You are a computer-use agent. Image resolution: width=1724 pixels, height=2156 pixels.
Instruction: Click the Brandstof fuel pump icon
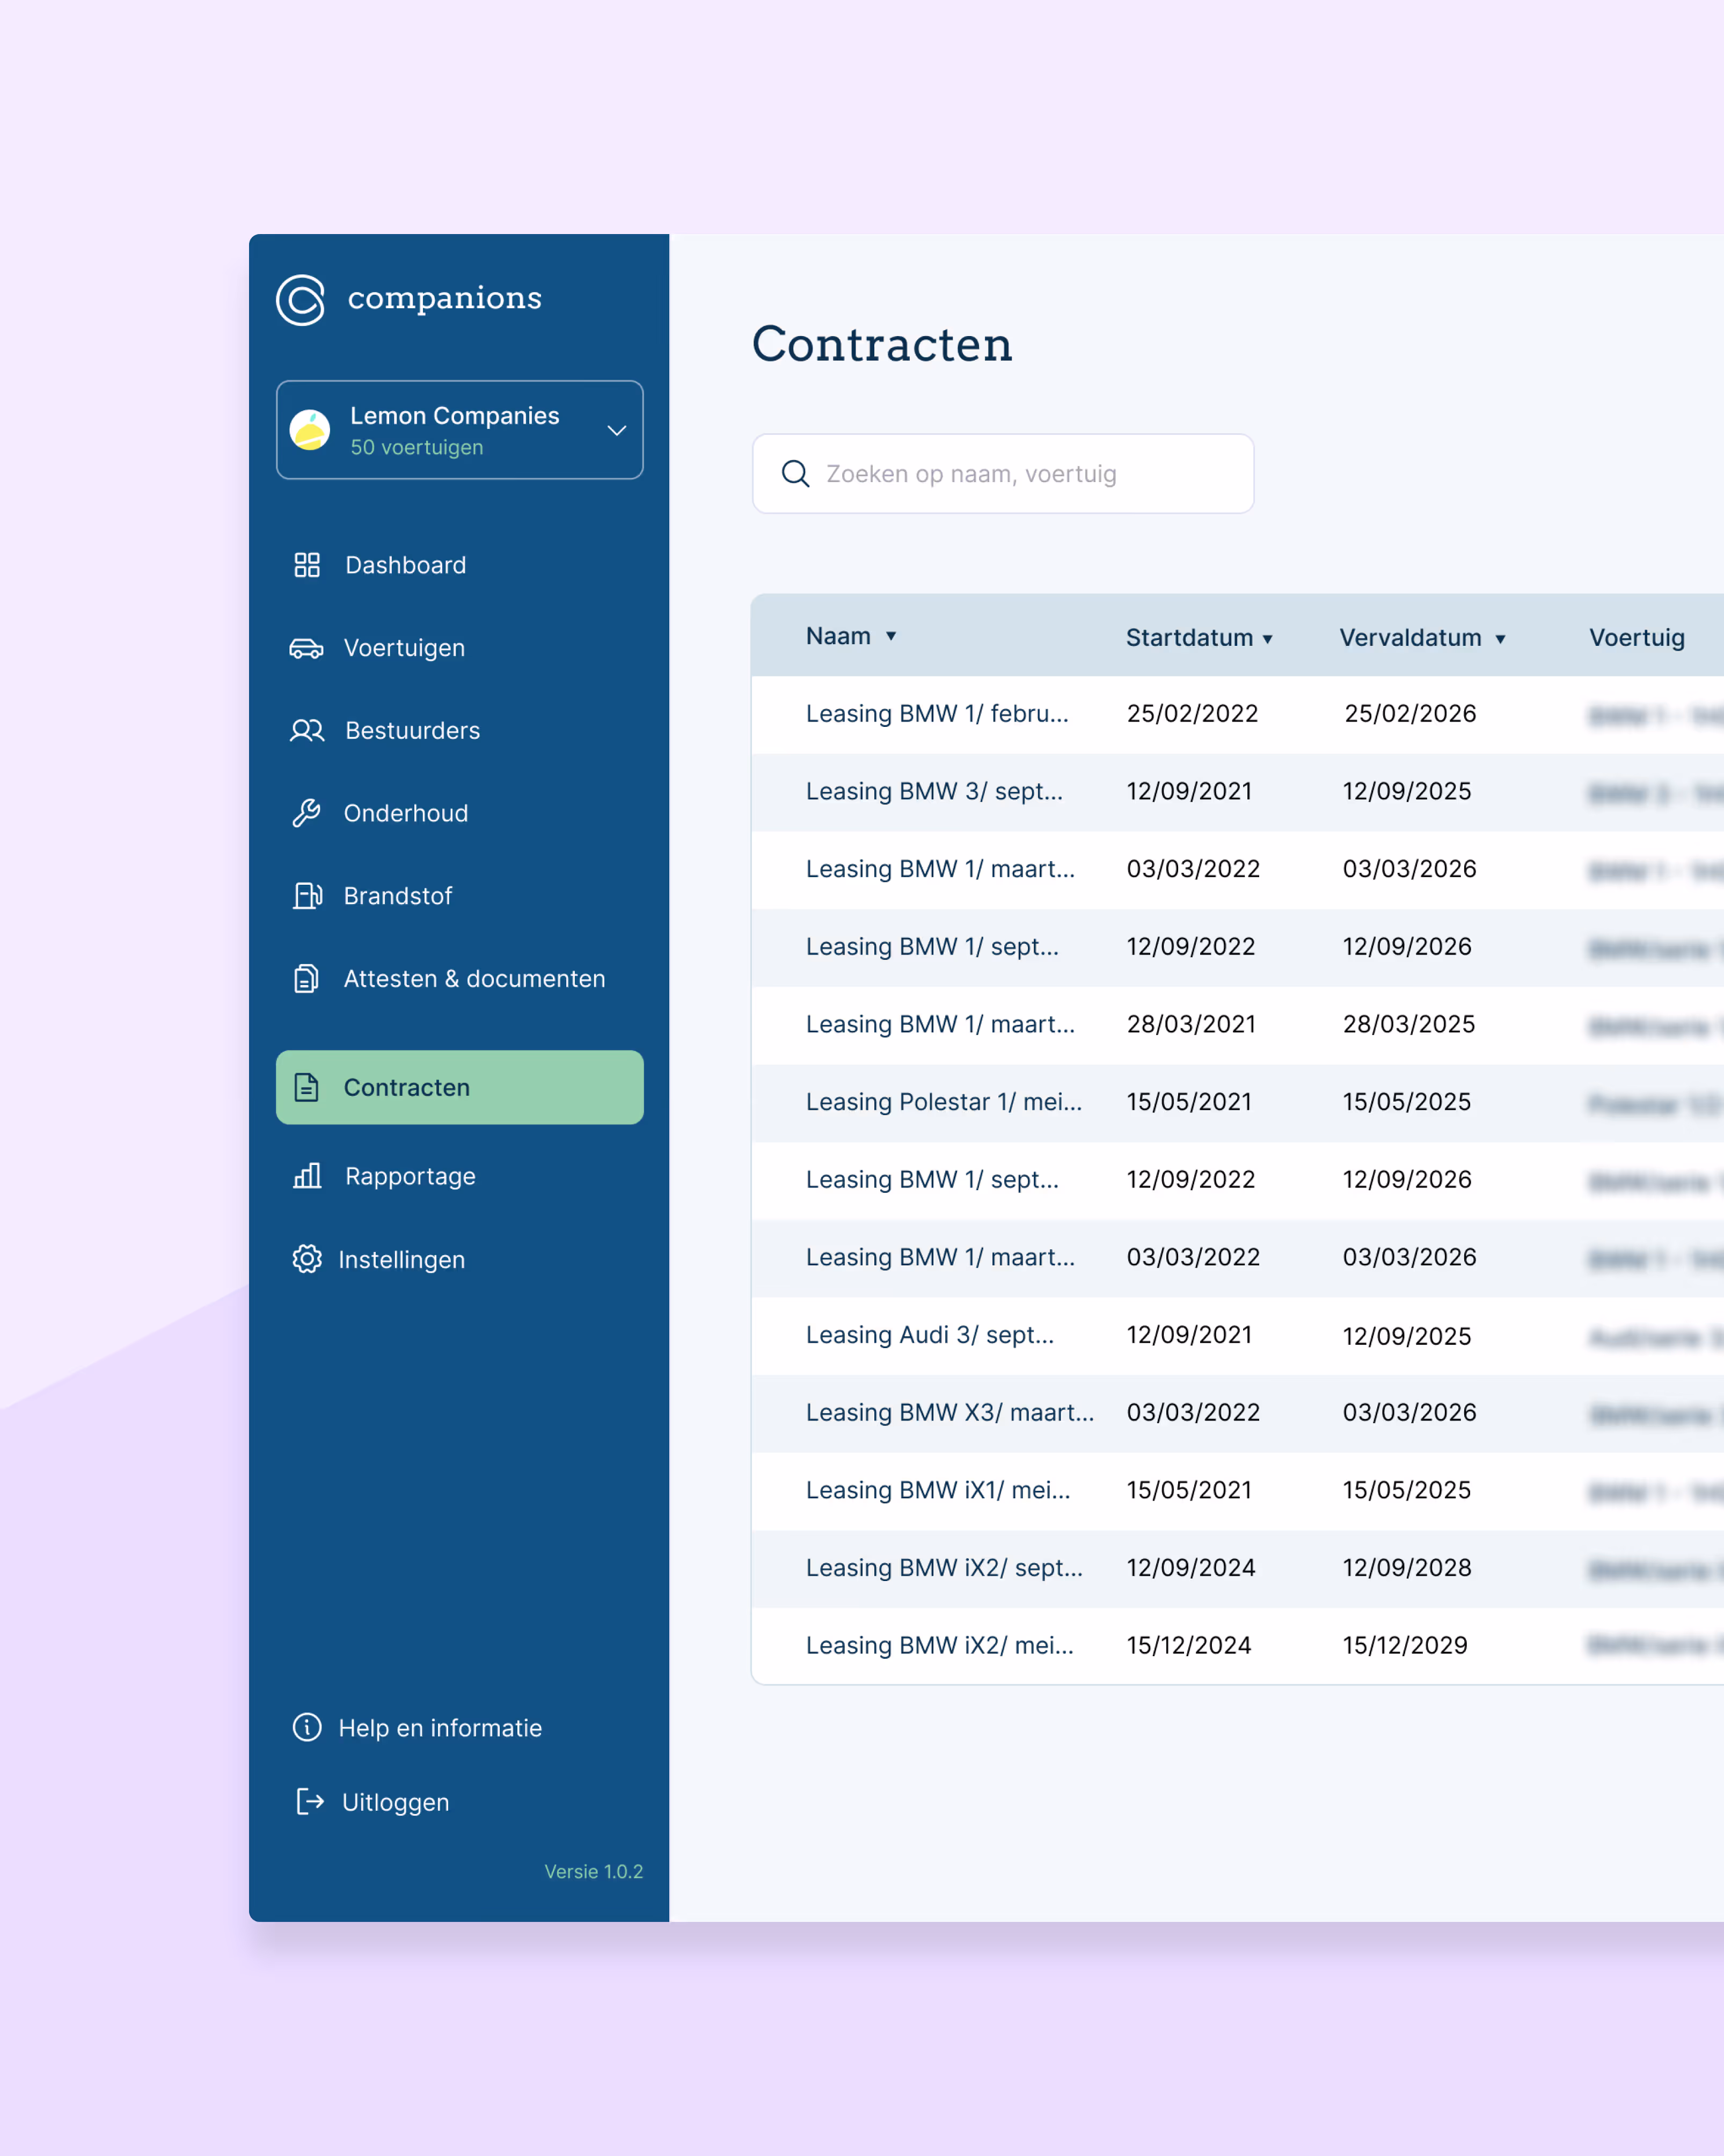point(307,896)
